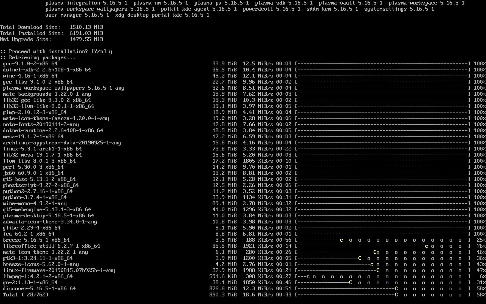
Task: Click icu-64.2-1-x86_64 package name
Action: pos(29,234)
